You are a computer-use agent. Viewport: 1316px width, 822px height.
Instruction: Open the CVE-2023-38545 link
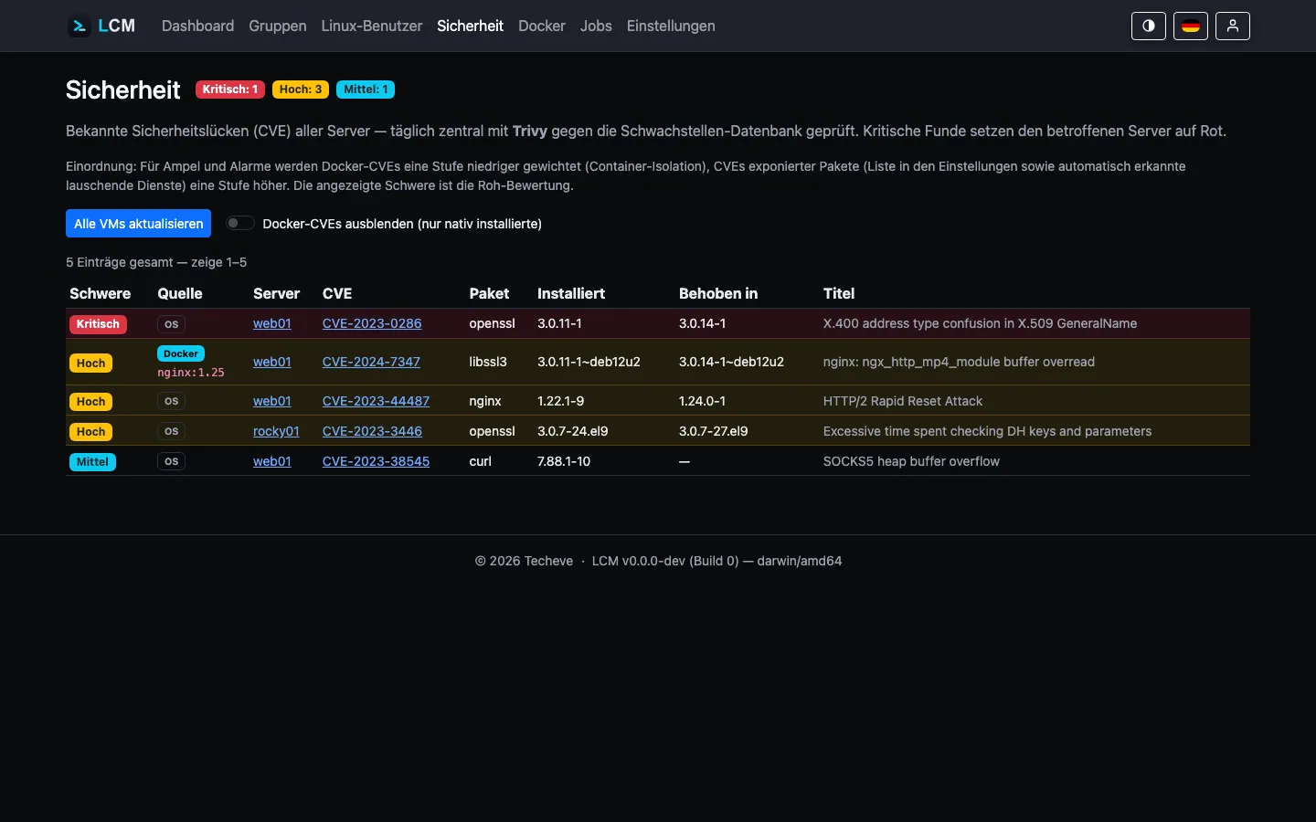tap(376, 461)
